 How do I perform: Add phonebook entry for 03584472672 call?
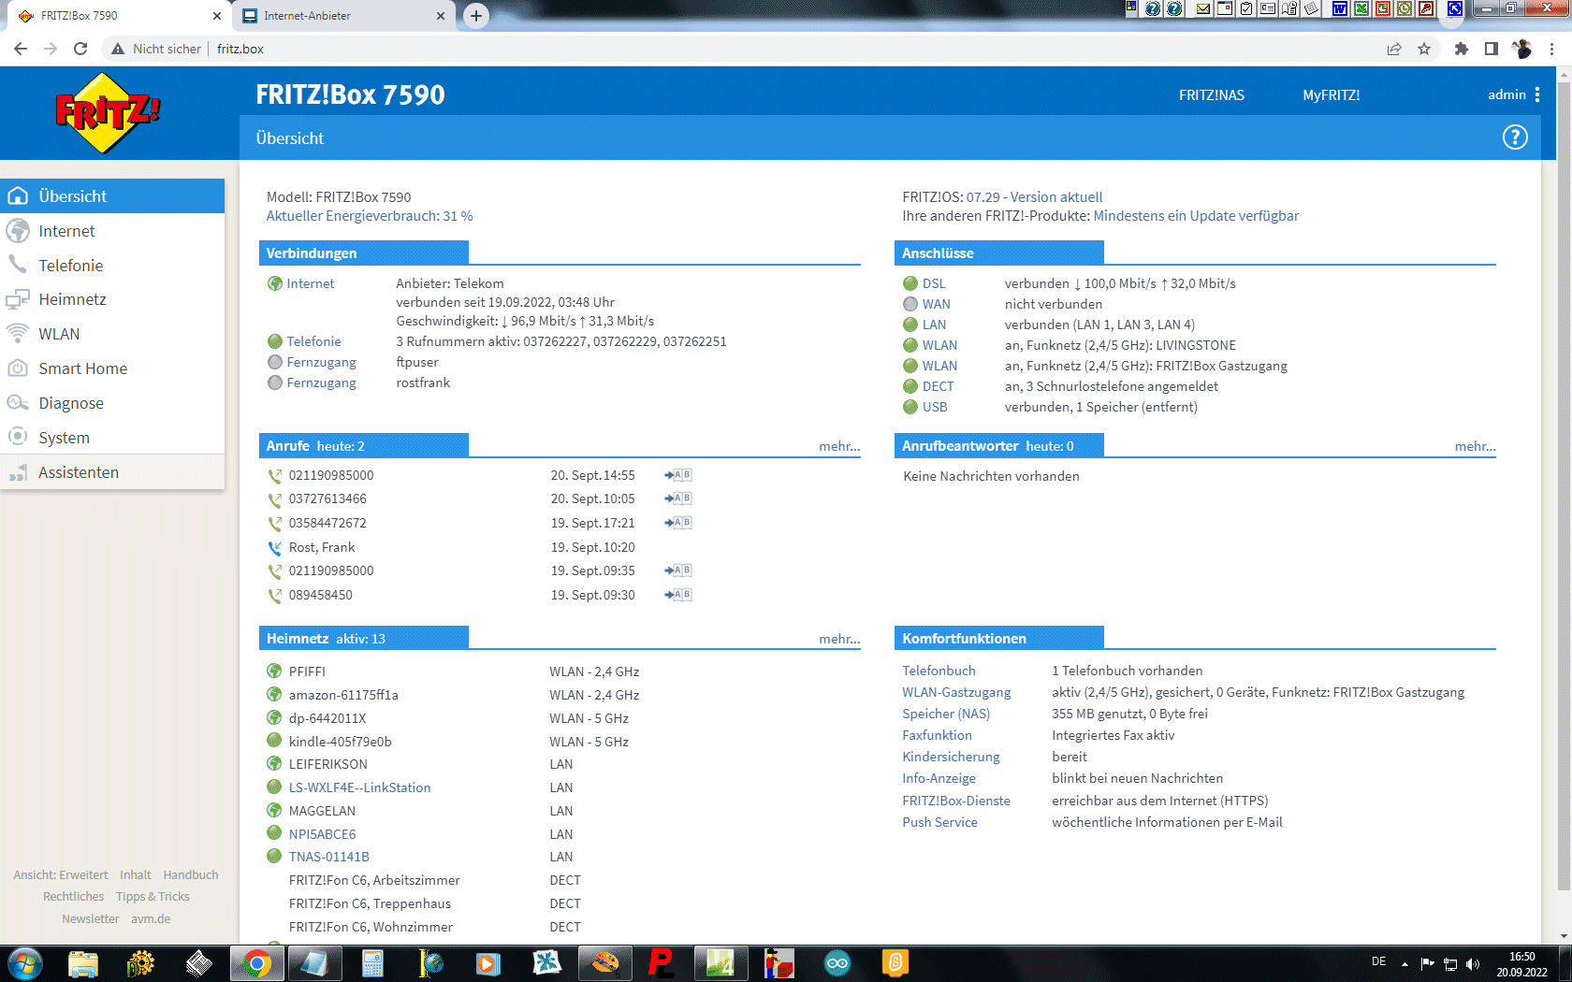coord(678,523)
